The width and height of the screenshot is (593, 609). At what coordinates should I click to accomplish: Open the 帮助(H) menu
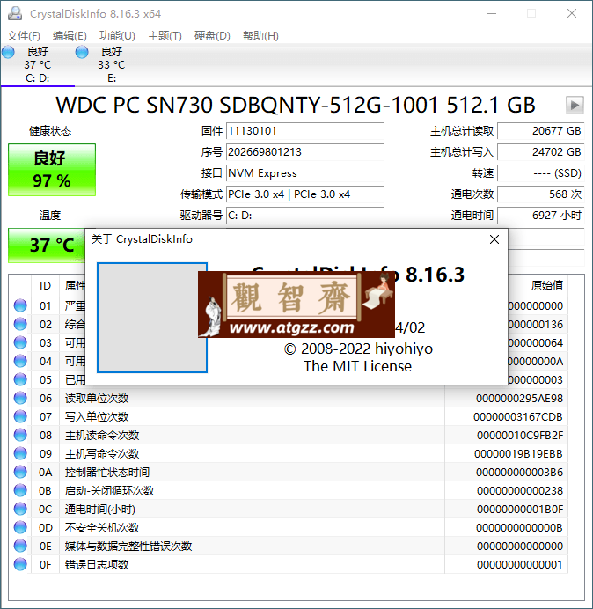tap(260, 36)
